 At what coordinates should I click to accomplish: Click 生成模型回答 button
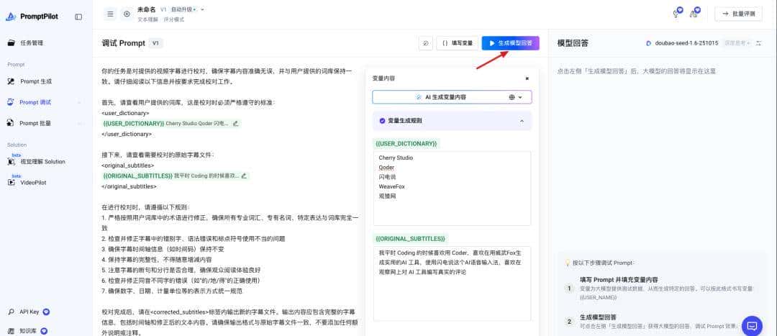pos(510,43)
